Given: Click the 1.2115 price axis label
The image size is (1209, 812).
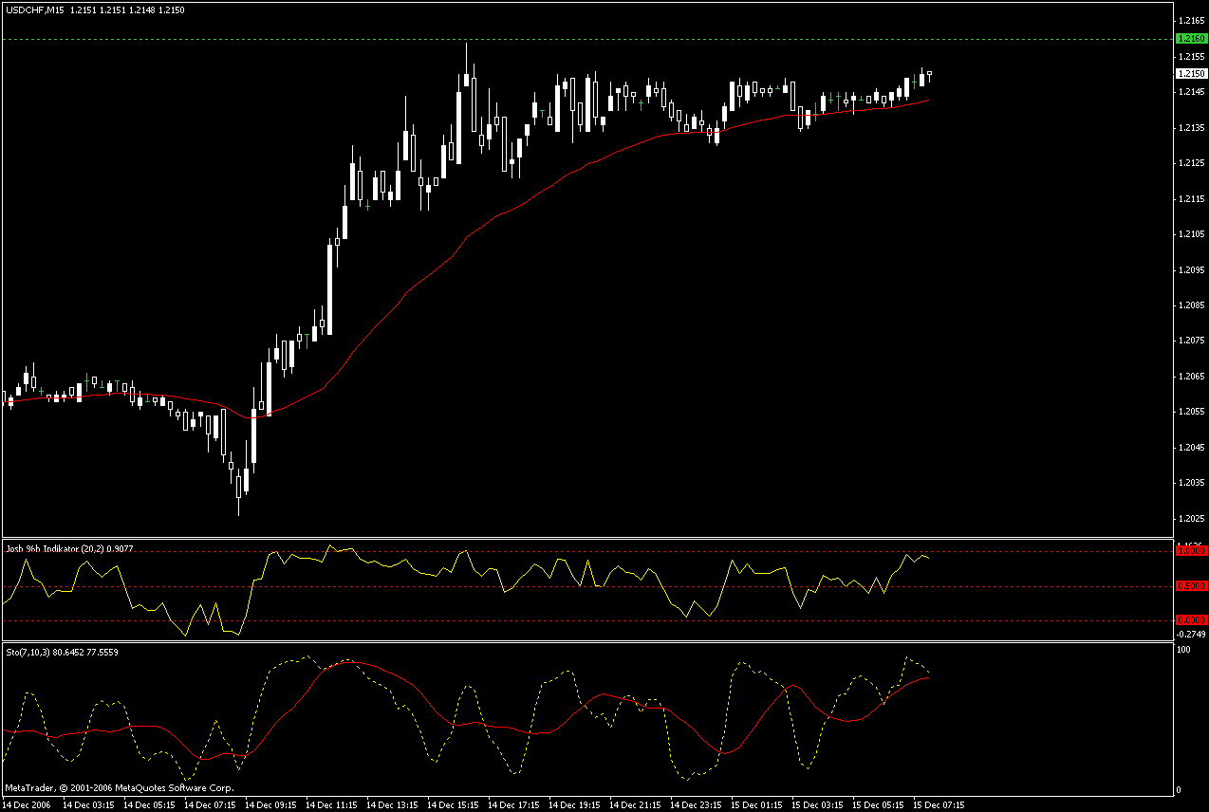Looking at the screenshot, I should [1192, 199].
